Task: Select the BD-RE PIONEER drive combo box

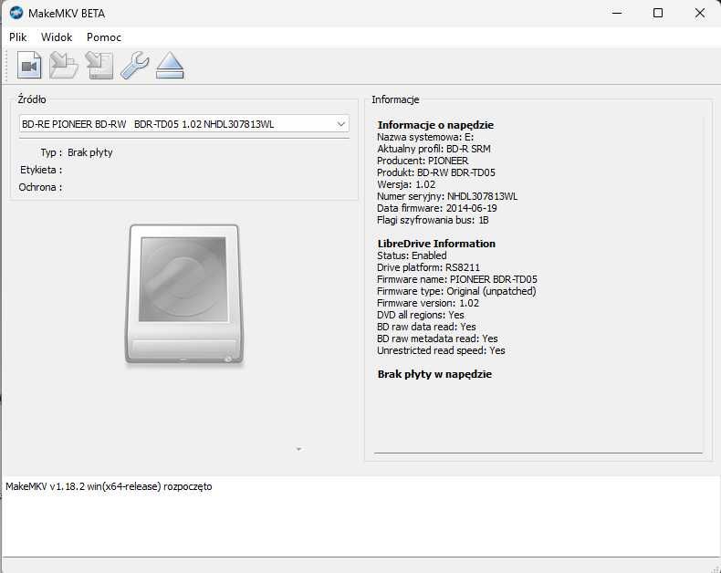Action: point(184,124)
